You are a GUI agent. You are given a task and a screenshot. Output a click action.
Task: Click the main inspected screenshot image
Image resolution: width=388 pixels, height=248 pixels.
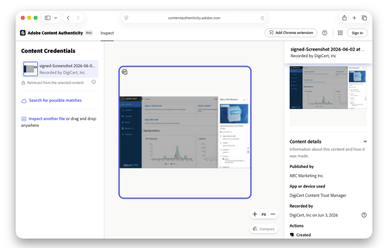click(x=185, y=132)
